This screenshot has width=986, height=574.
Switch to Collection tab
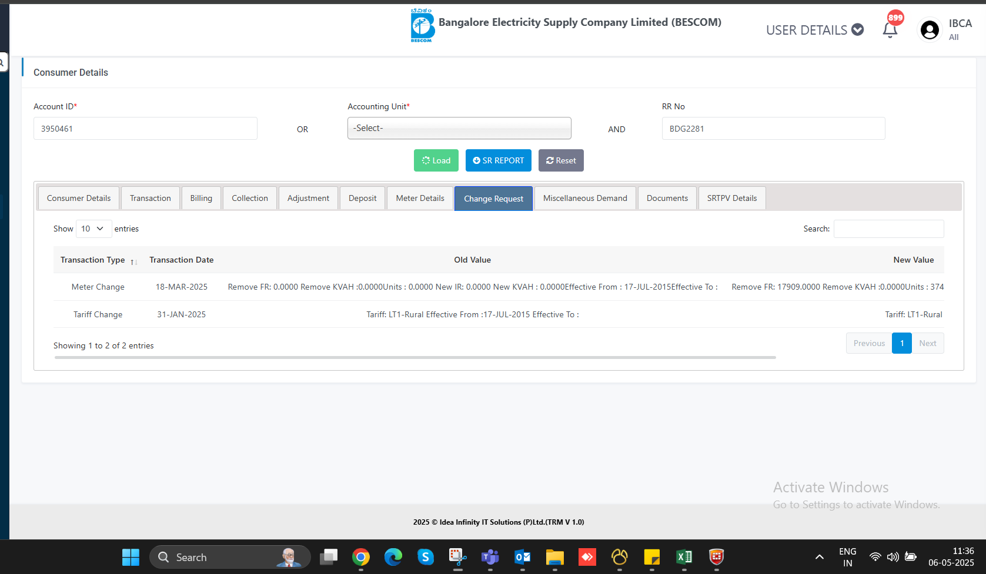[250, 198]
